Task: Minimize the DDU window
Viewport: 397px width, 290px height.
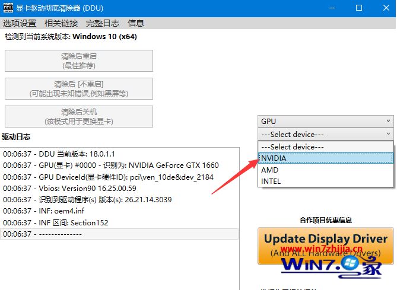Action: 332,8
